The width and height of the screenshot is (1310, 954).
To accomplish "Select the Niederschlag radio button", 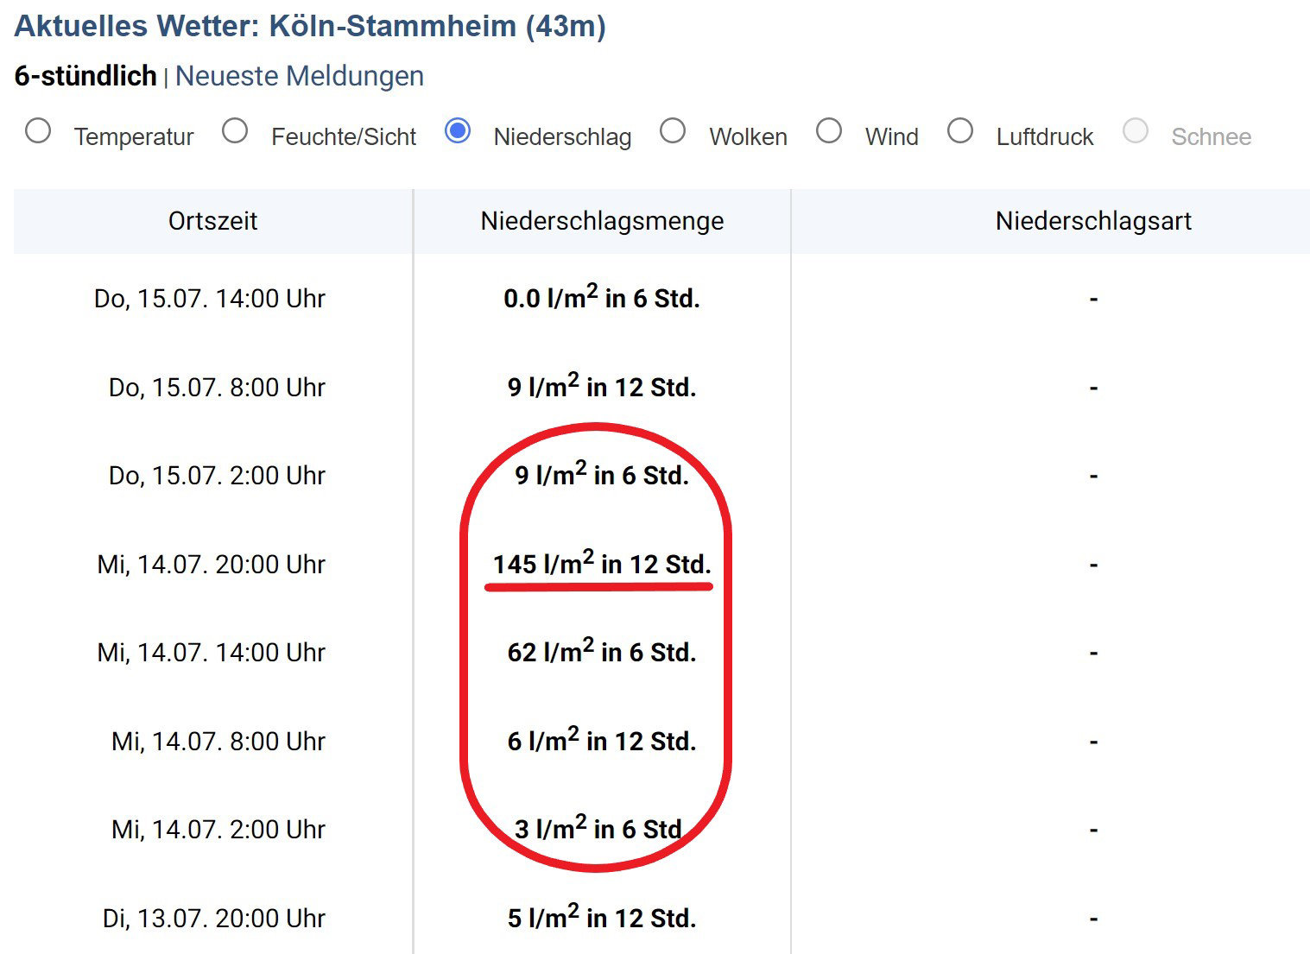I will click(458, 131).
